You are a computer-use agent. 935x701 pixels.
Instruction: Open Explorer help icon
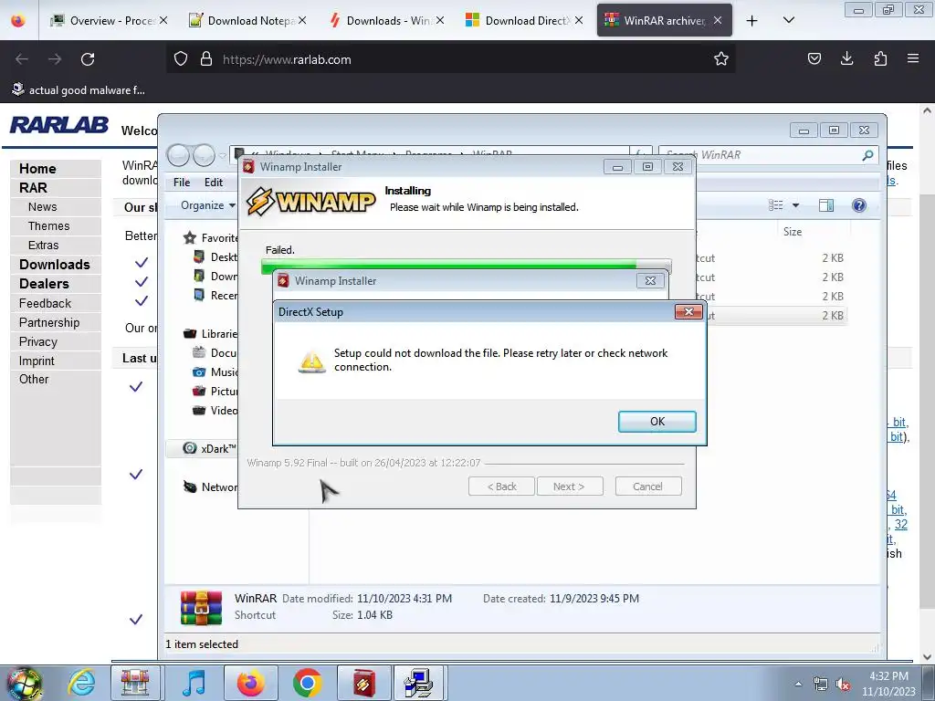(x=858, y=205)
